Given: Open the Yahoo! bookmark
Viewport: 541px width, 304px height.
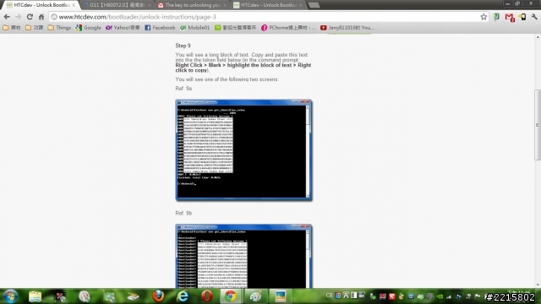Looking at the screenshot, I should point(123,28).
